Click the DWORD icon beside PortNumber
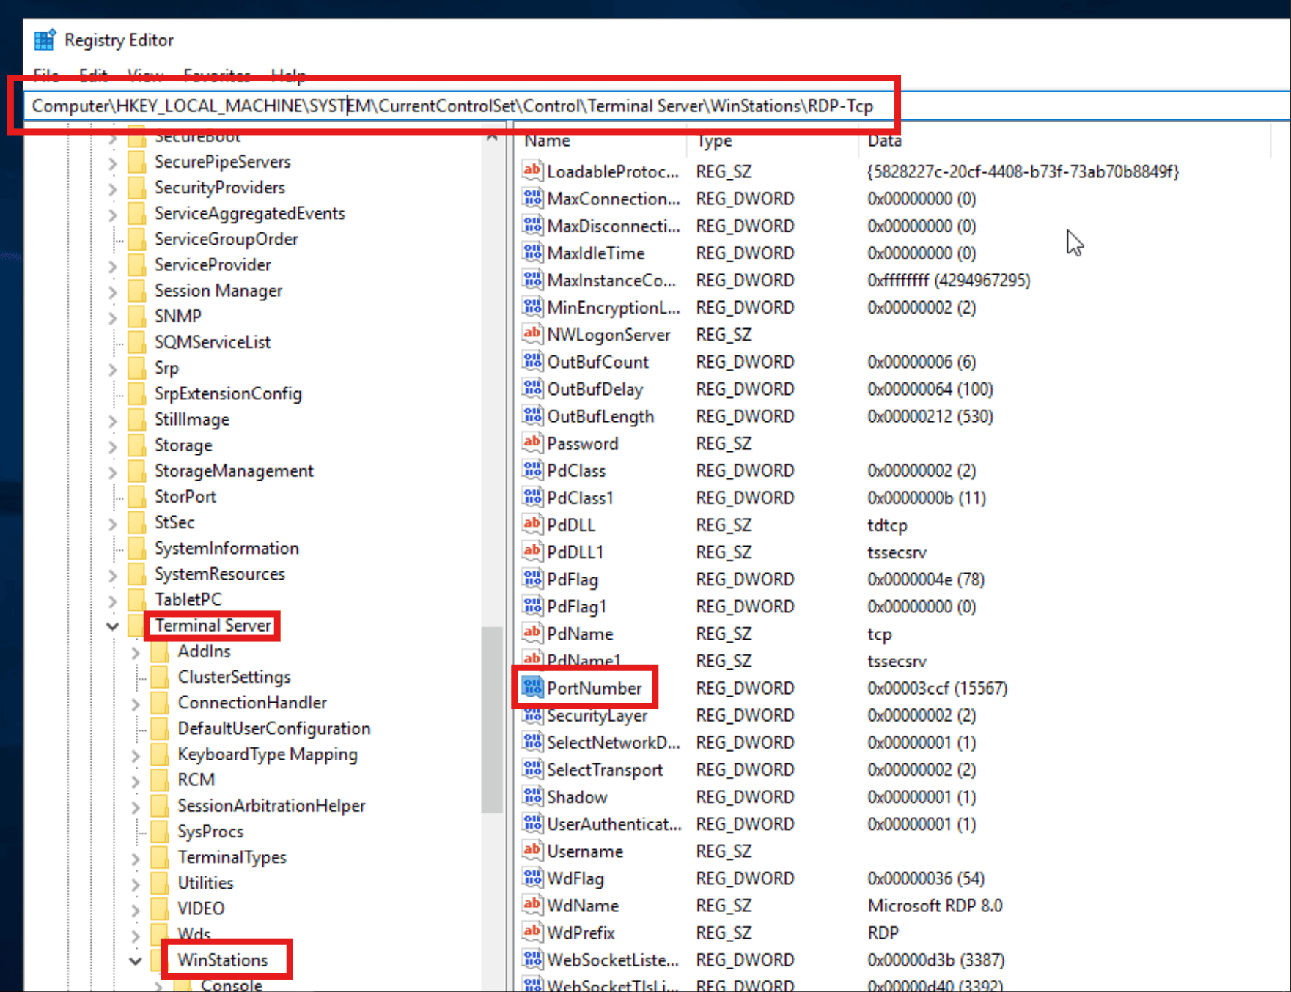The height and width of the screenshot is (992, 1291). click(532, 687)
